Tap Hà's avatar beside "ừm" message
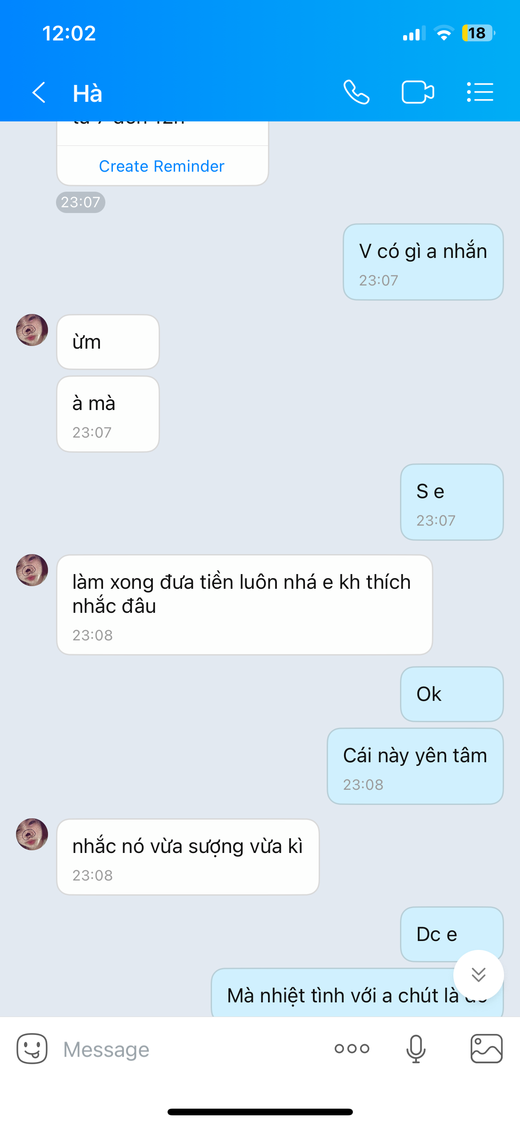The height and width of the screenshot is (1126, 520). [x=32, y=330]
